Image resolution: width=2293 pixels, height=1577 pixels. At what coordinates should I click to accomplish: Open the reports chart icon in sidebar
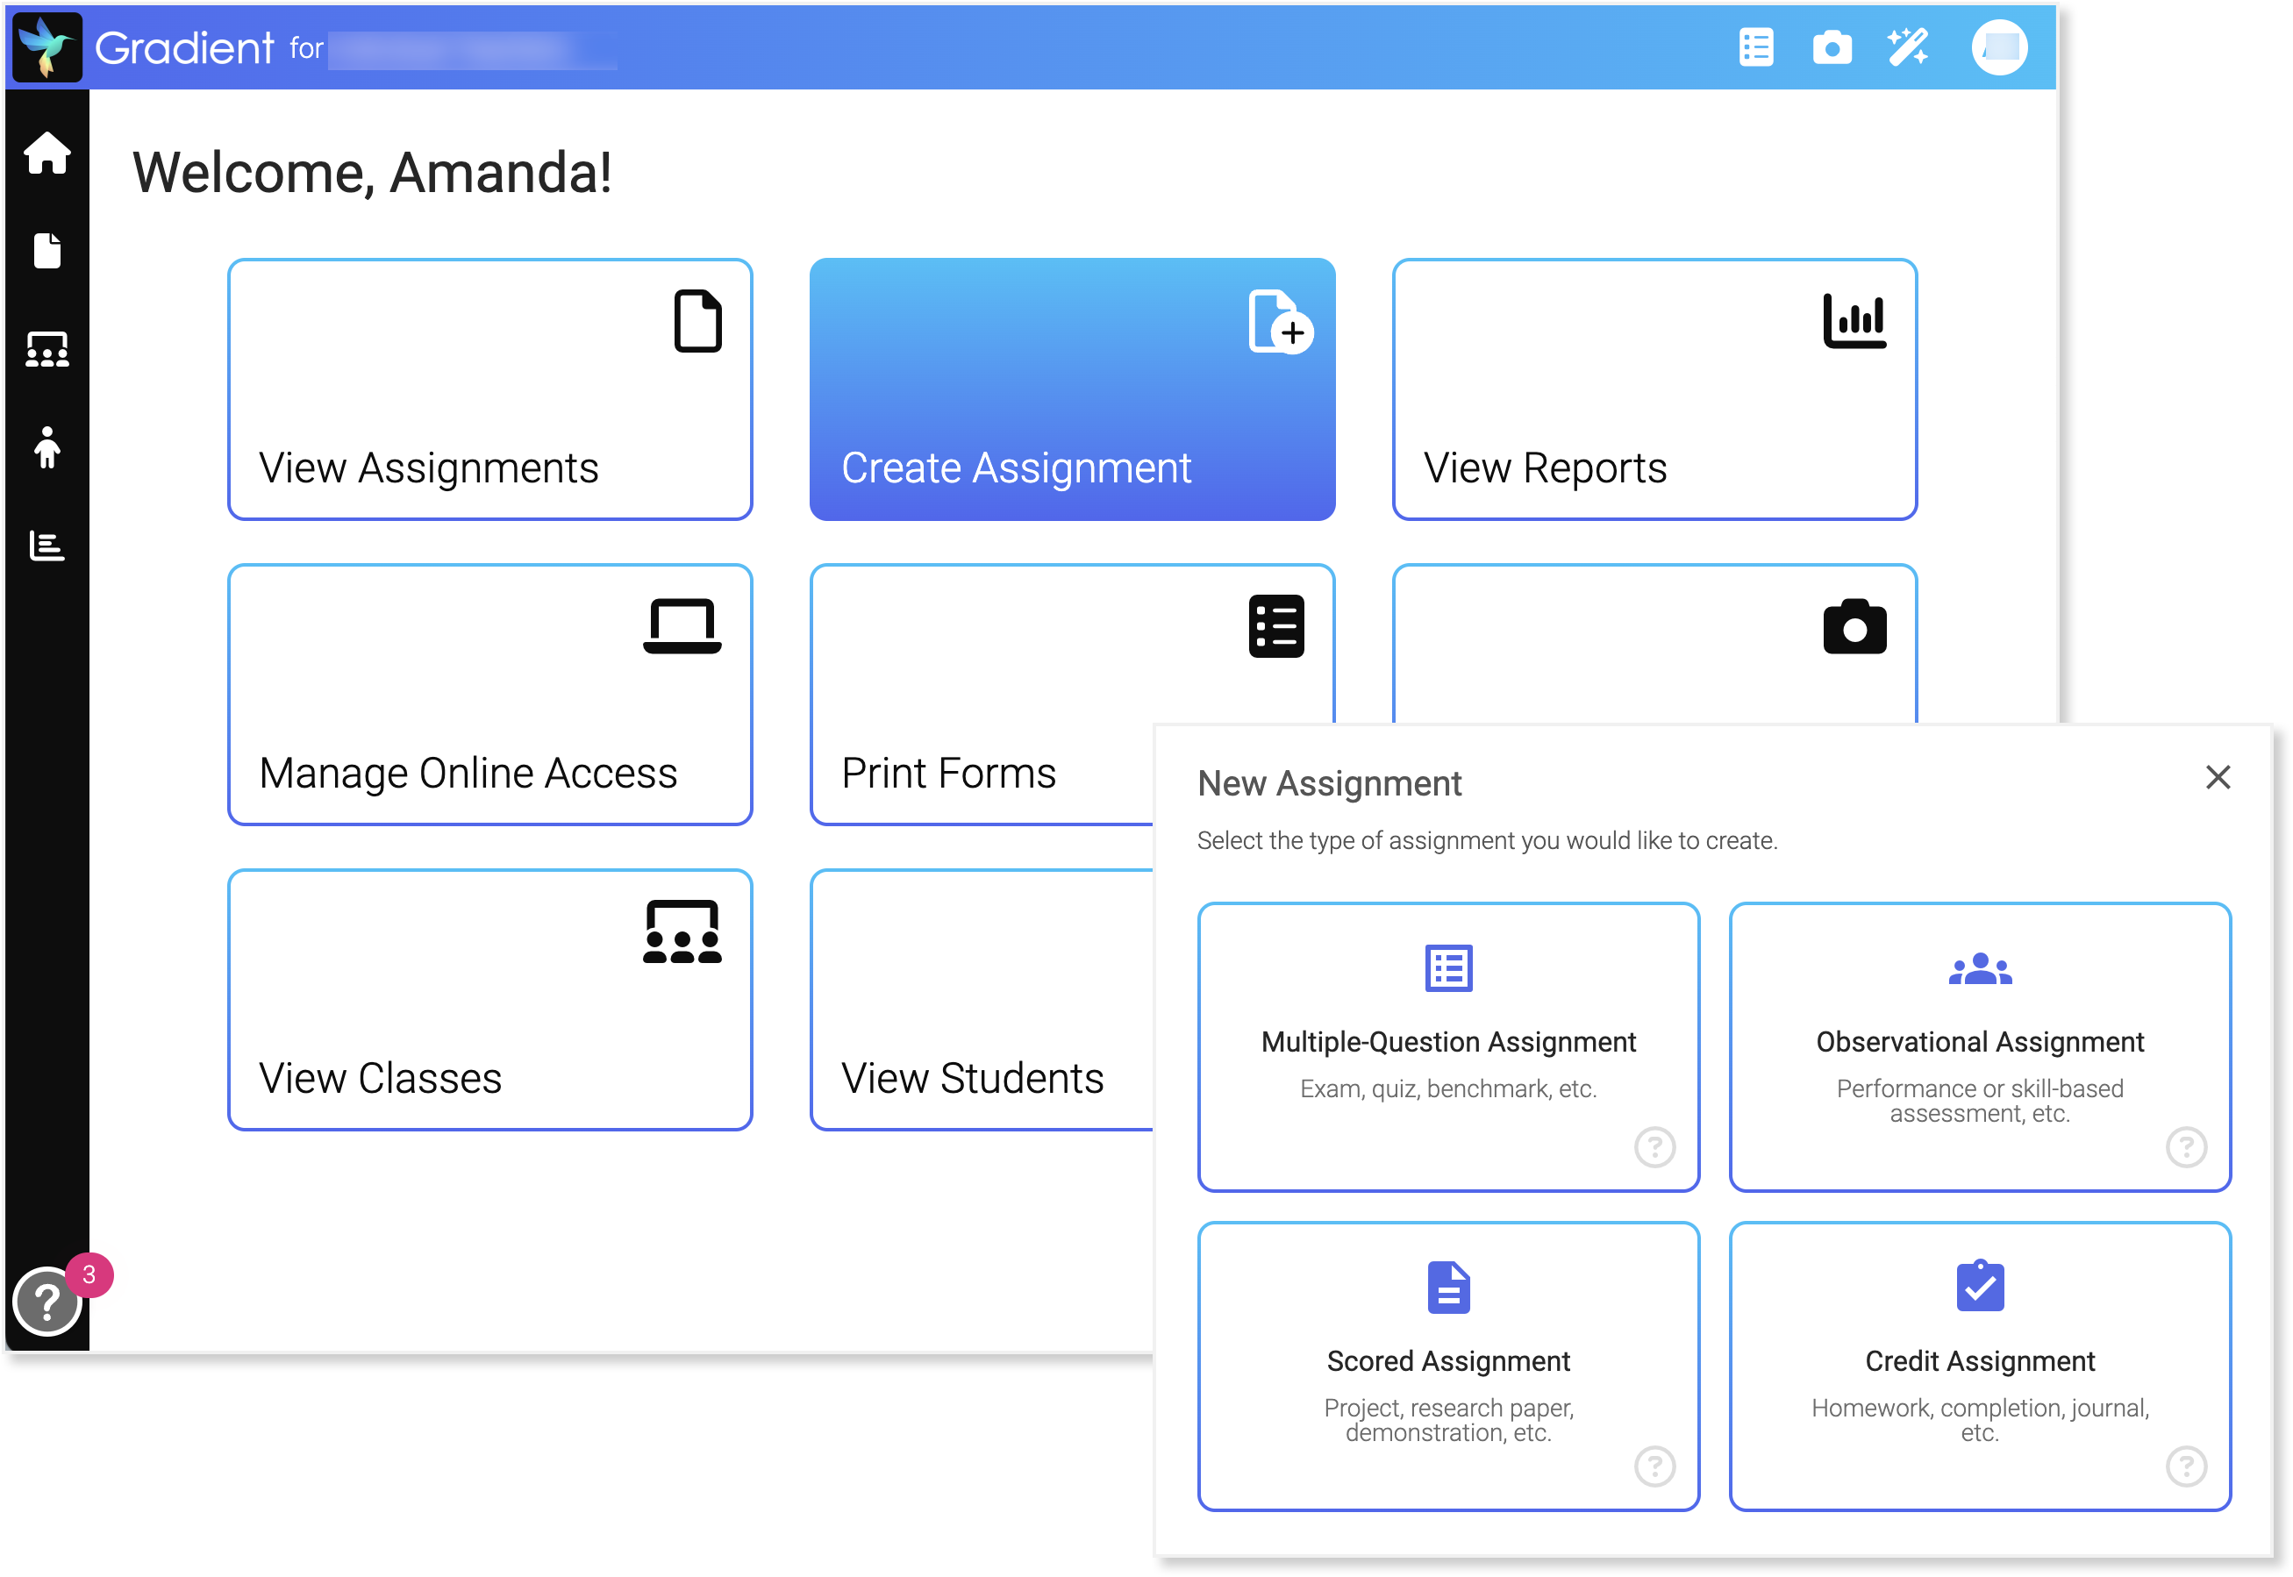pos(46,546)
